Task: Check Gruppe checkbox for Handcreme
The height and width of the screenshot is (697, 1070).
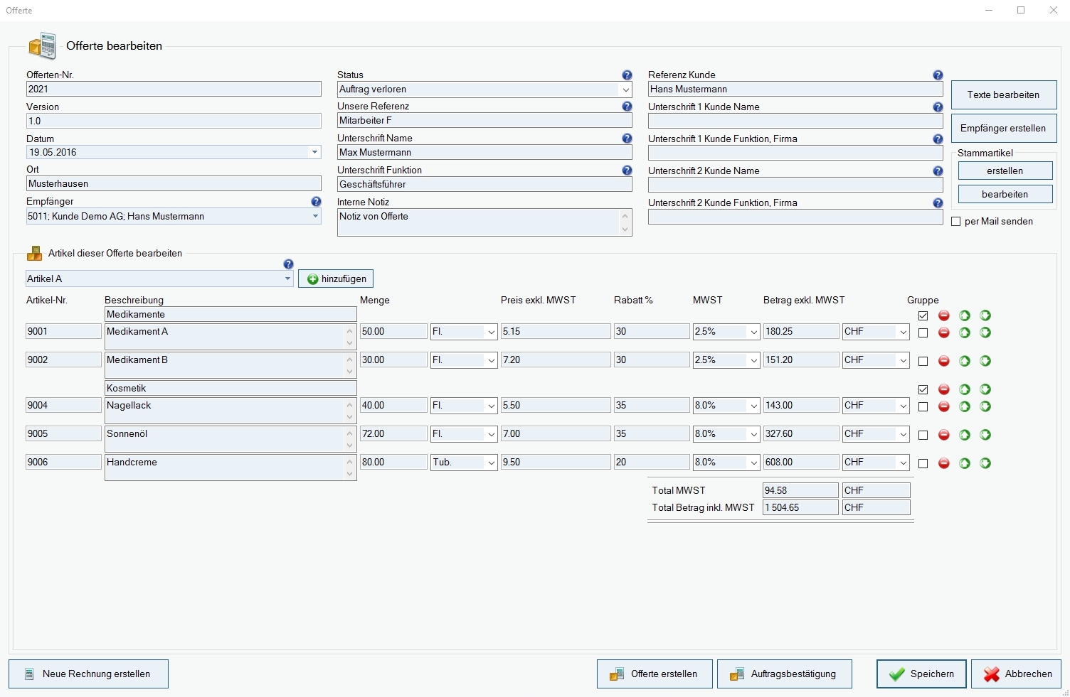Action: (x=923, y=464)
